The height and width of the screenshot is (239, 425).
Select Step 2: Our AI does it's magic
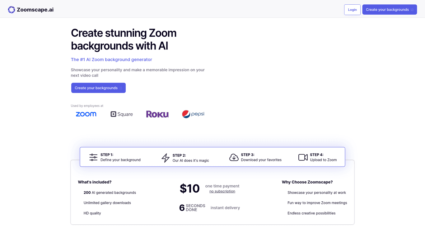[x=191, y=157]
